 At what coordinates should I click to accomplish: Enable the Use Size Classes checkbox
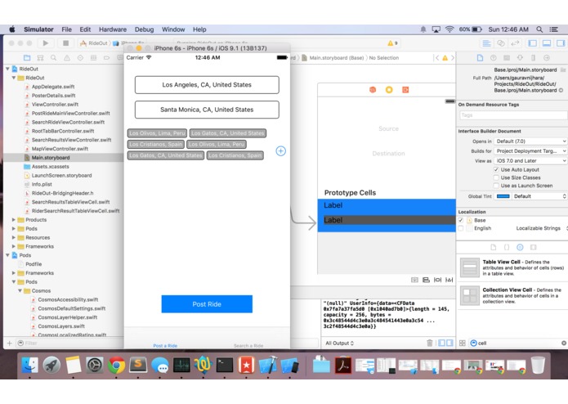coord(496,177)
